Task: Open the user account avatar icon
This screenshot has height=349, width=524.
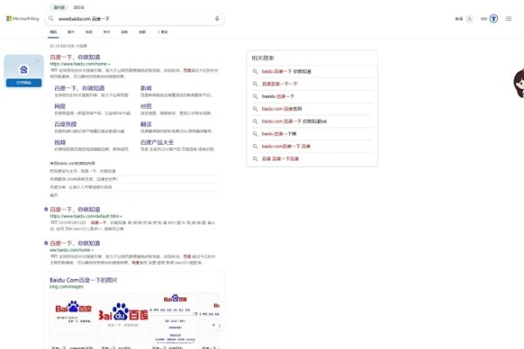Action: 470,18
